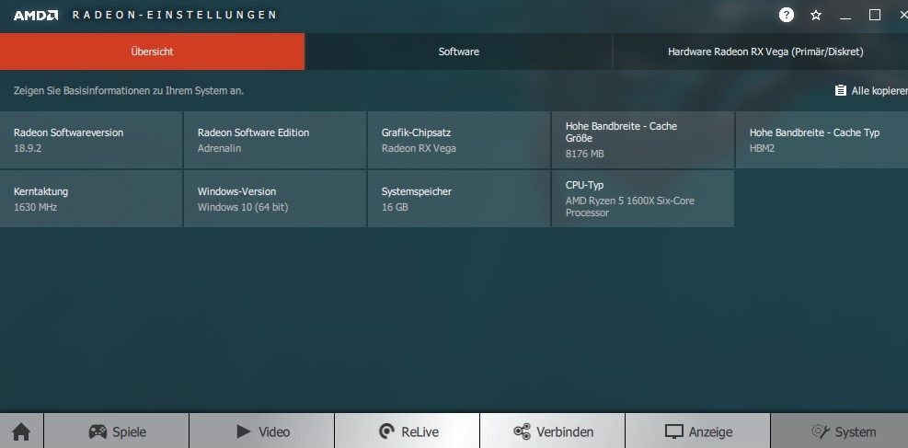Select the Cache Größe 8176 MB tile
Screen dimensions: 908x448
(x=643, y=140)
